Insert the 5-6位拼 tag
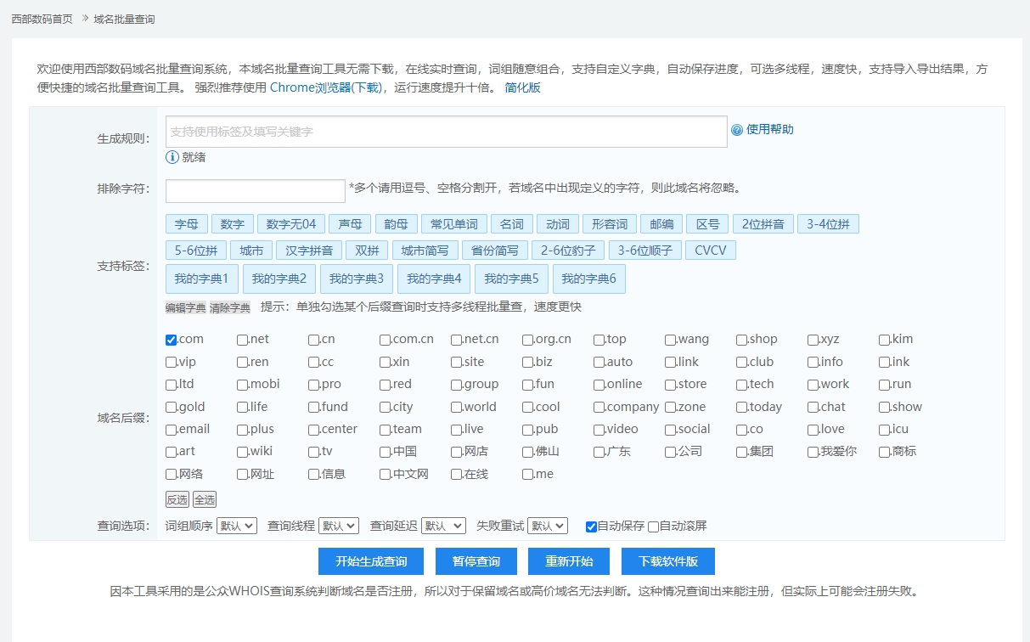The height and width of the screenshot is (642, 1030). (x=196, y=251)
